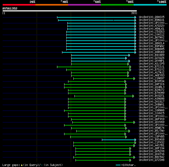Viewport: 169px width, 167px height.
Task: Open hit UniRef100_A5AL61 label
Action: [152, 29]
